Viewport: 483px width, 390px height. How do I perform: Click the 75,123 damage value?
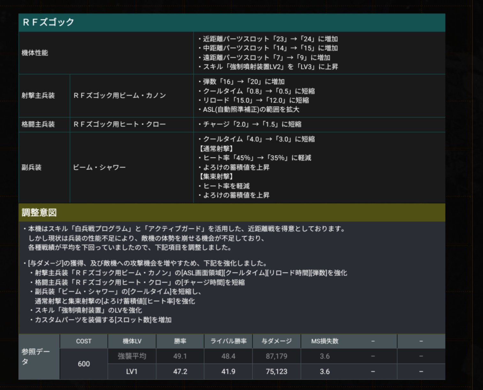click(x=276, y=371)
